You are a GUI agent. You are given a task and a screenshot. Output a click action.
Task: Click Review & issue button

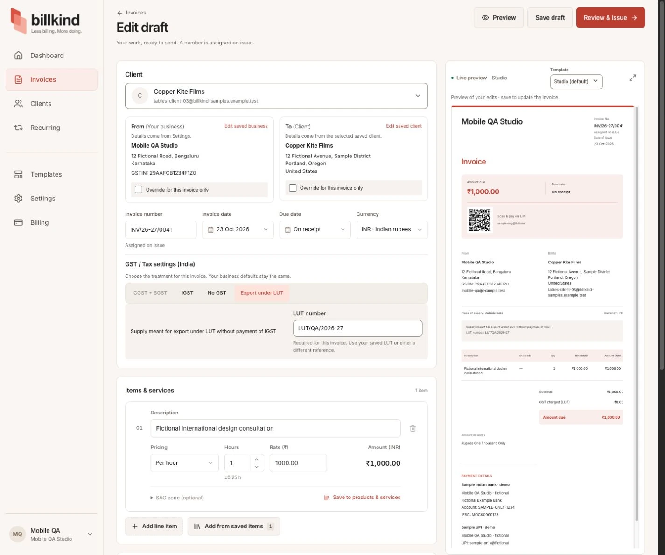point(610,18)
